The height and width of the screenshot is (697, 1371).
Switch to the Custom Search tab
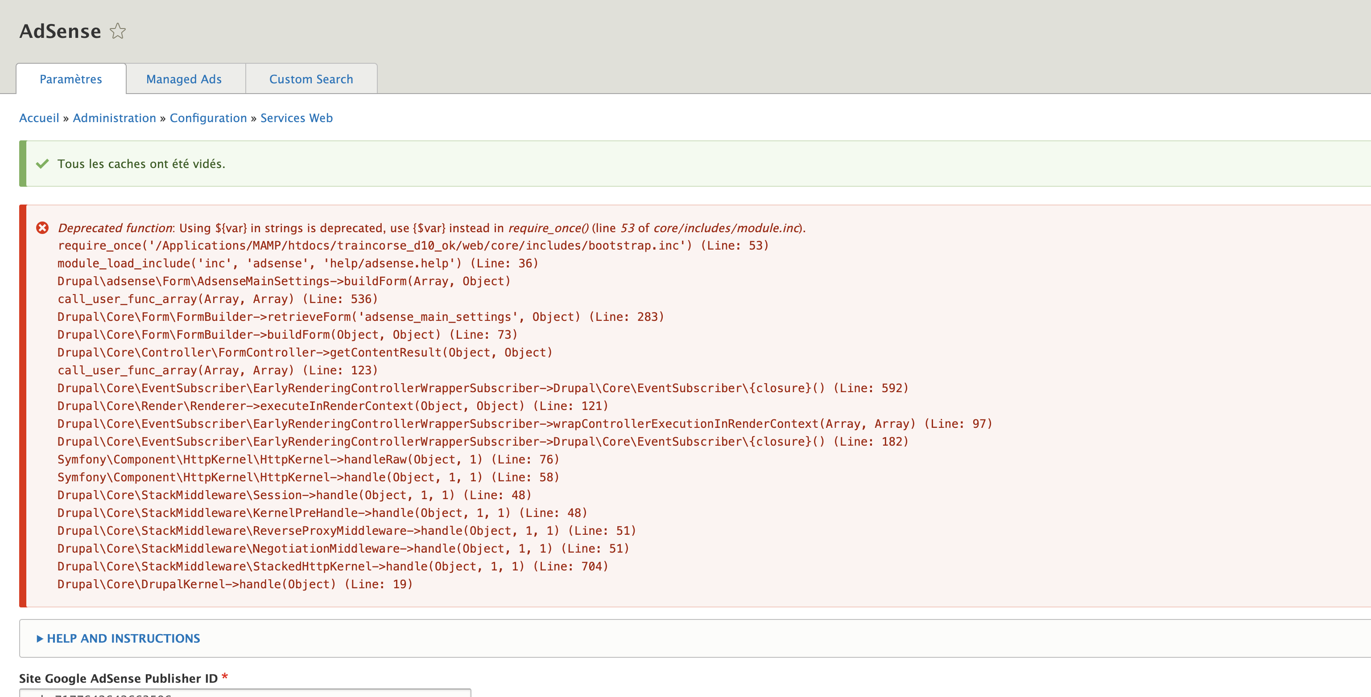pos(311,79)
